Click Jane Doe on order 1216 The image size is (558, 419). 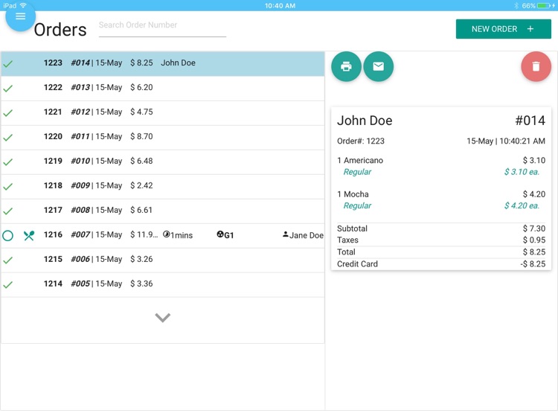click(307, 235)
